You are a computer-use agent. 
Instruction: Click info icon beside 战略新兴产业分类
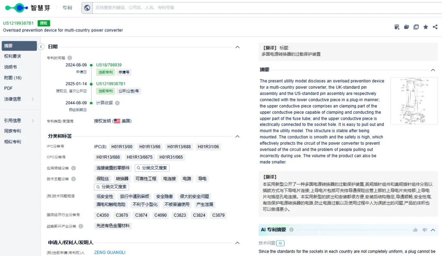click(81, 226)
